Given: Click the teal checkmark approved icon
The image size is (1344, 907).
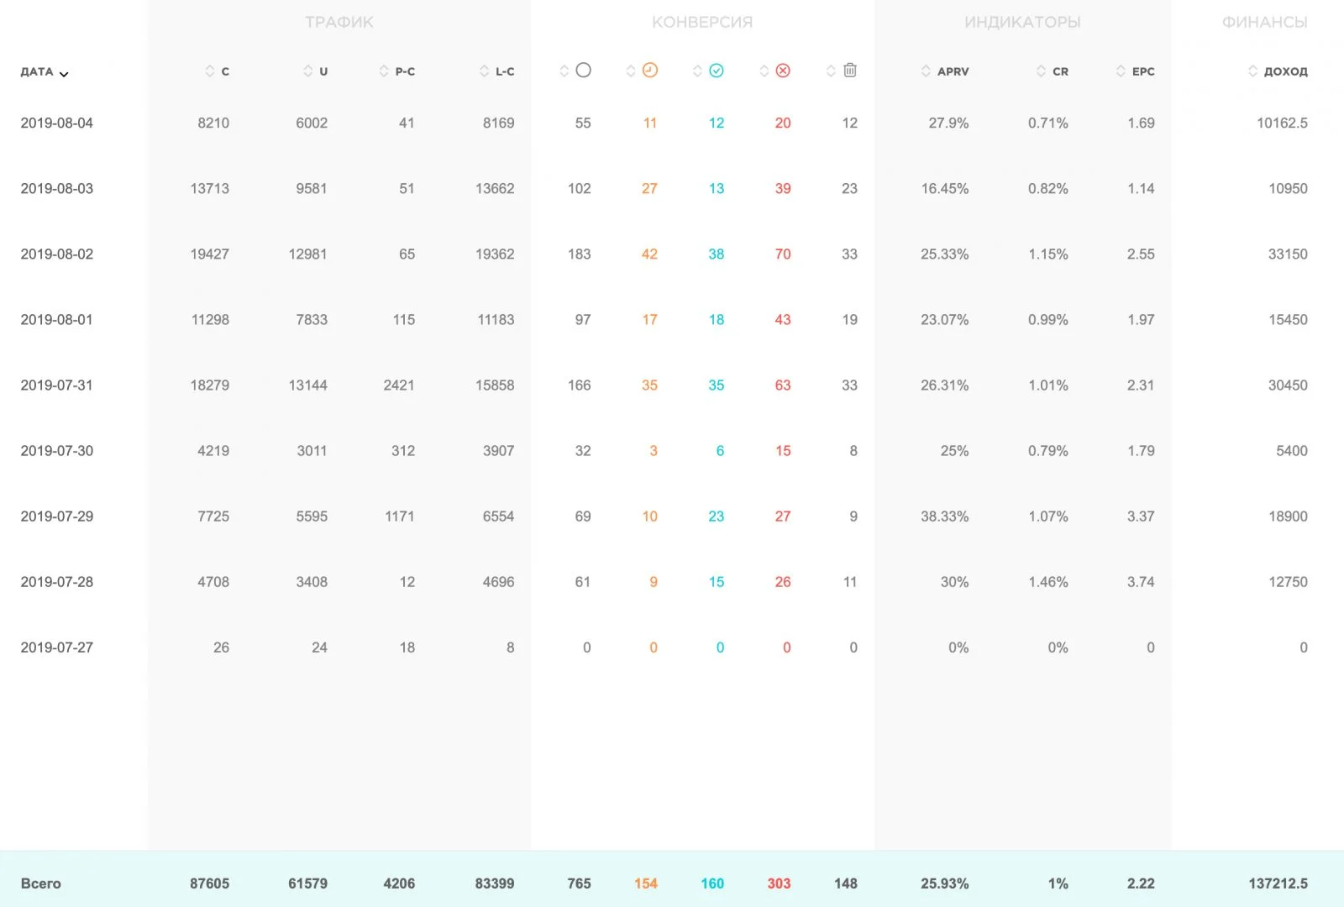Looking at the screenshot, I should tap(717, 71).
